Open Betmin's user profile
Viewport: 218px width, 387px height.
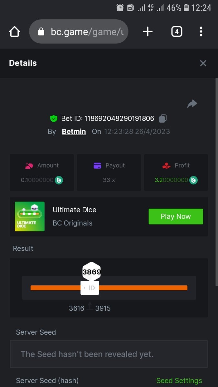point(74,132)
